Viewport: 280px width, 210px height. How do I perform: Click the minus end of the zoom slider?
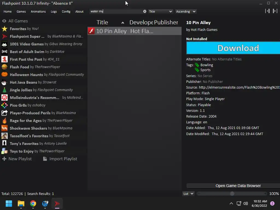(199, 194)
